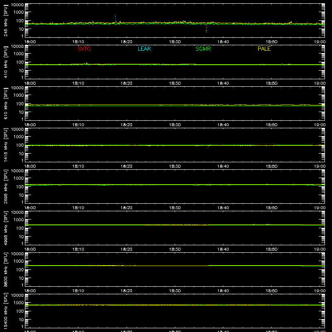Viewport: 332px width, 332px height.
Task: Click 18:10 tick label under 2695 MHz panel
Action: pos(78,208)
